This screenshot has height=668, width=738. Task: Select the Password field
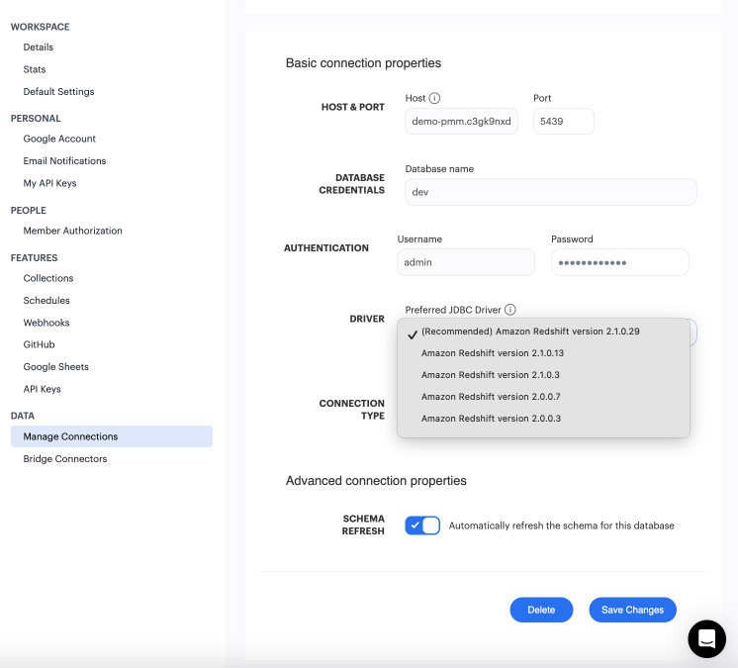619,262
